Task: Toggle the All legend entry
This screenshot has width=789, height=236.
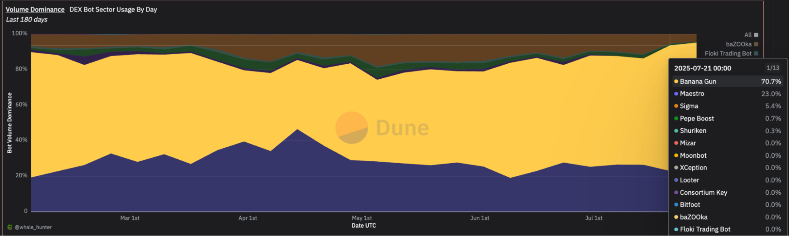Action: [751, 35]
